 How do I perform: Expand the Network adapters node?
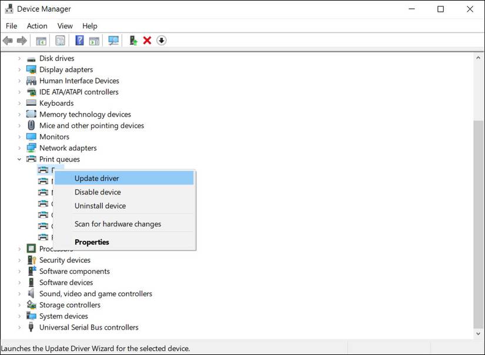click(19, 148)
